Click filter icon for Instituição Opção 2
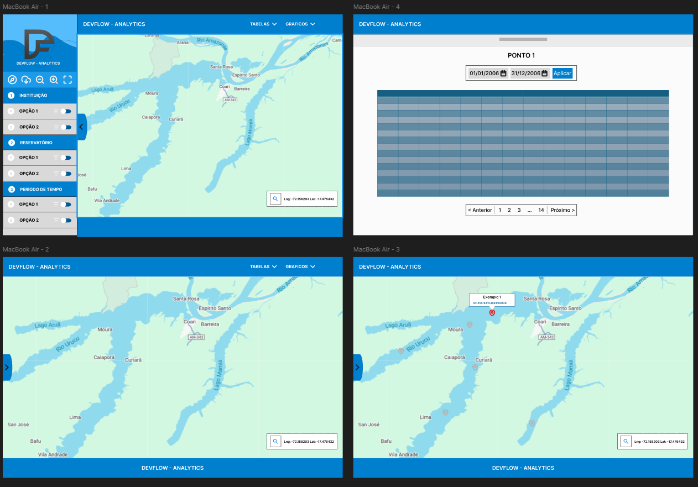Viewport: 698px width, 487px height. coord(55,127)
